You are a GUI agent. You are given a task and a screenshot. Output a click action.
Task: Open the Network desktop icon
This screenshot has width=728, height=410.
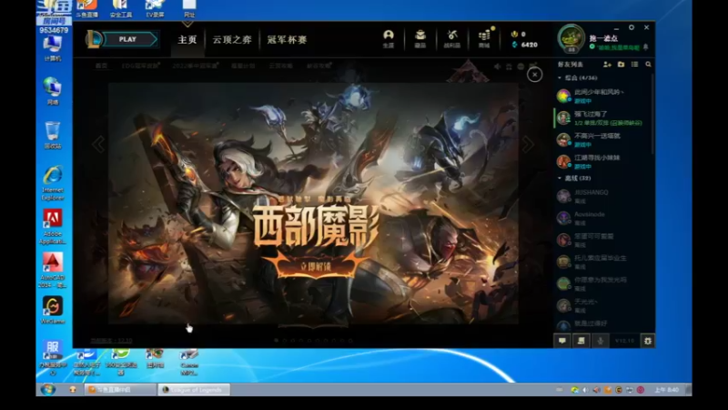[53, 91]
